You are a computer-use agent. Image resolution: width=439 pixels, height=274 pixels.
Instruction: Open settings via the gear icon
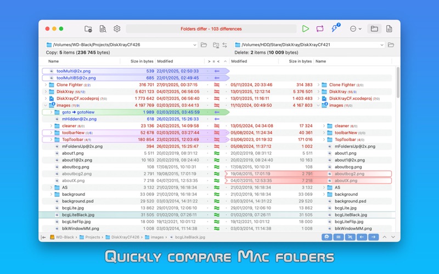tap(117, 29)
